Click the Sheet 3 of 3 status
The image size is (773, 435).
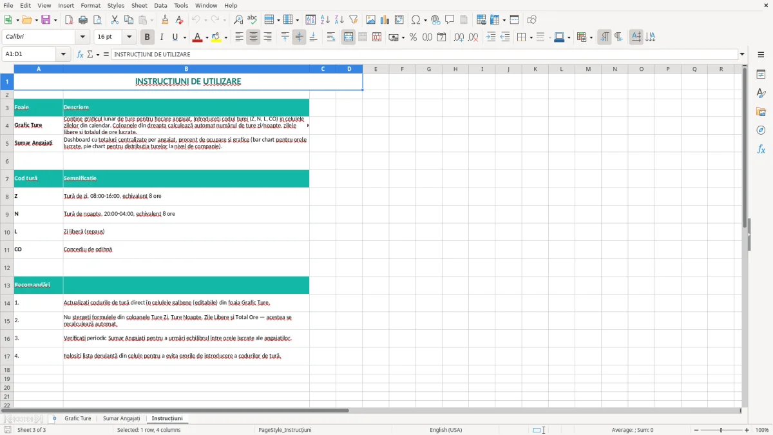coord(32,430)
